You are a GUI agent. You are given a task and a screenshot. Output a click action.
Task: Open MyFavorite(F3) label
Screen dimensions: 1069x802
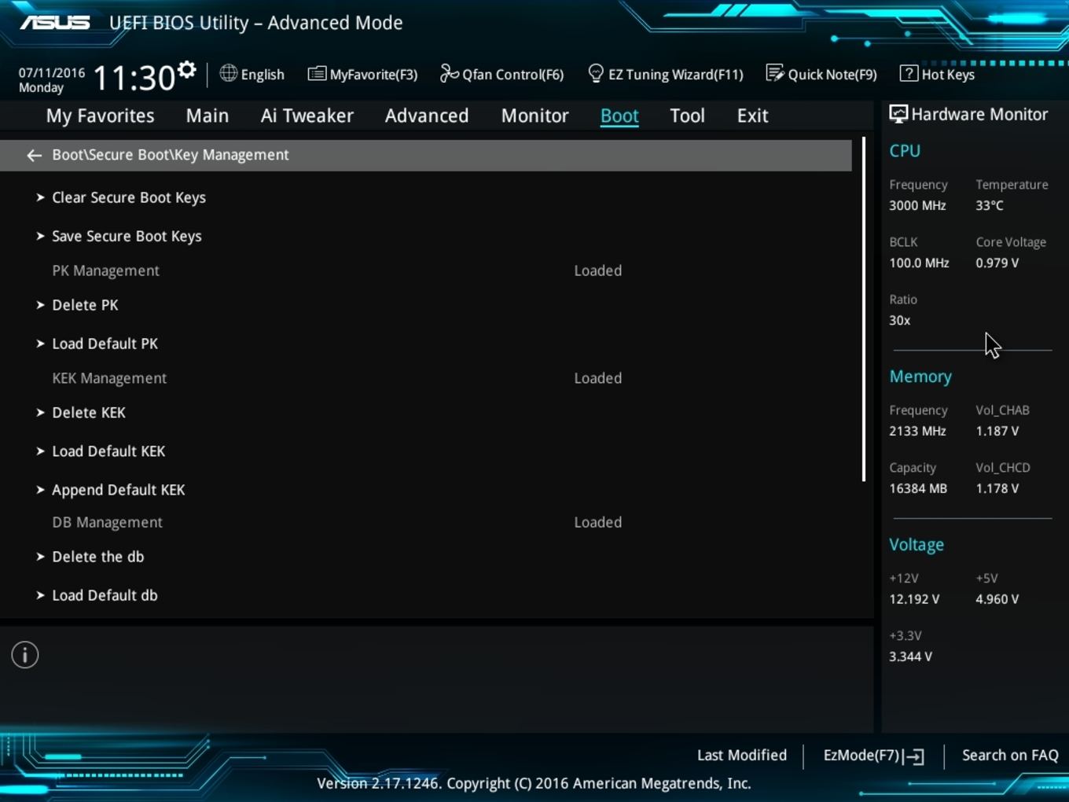coord(373,75)
